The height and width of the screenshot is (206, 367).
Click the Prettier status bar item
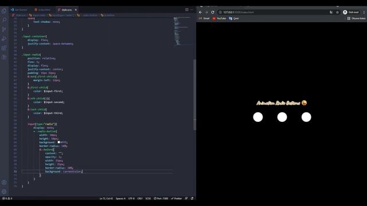(x=177, y=199)
